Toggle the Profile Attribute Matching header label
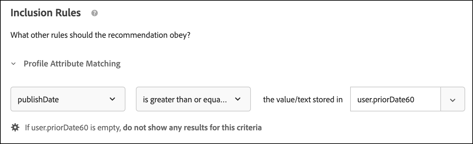473x144 pixels. [x=72, y=64]
